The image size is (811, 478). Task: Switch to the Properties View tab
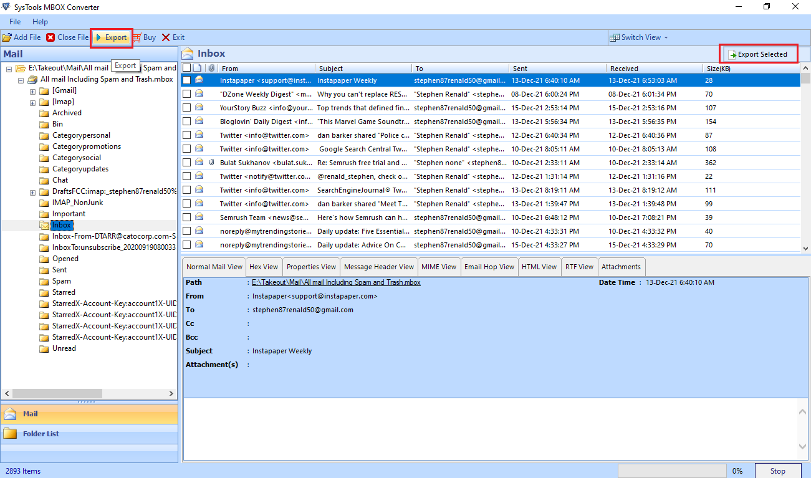point(311,267)
